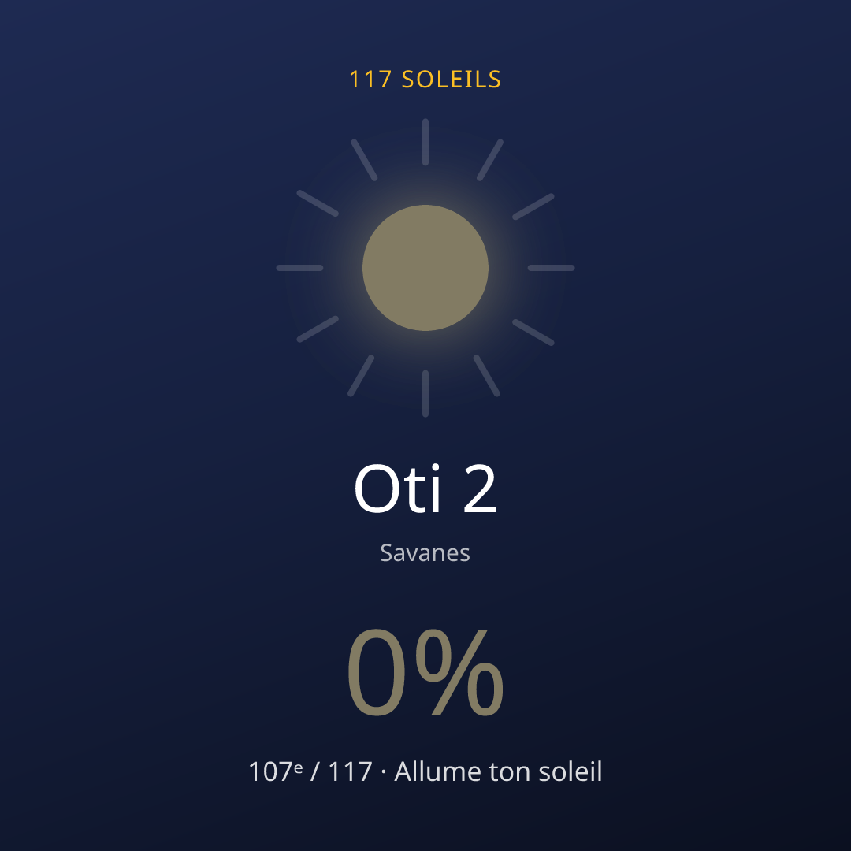The height and width of the screenshot is (851, 851).
Task: Click the 0% progress value
Action: [x=425, y=672]
